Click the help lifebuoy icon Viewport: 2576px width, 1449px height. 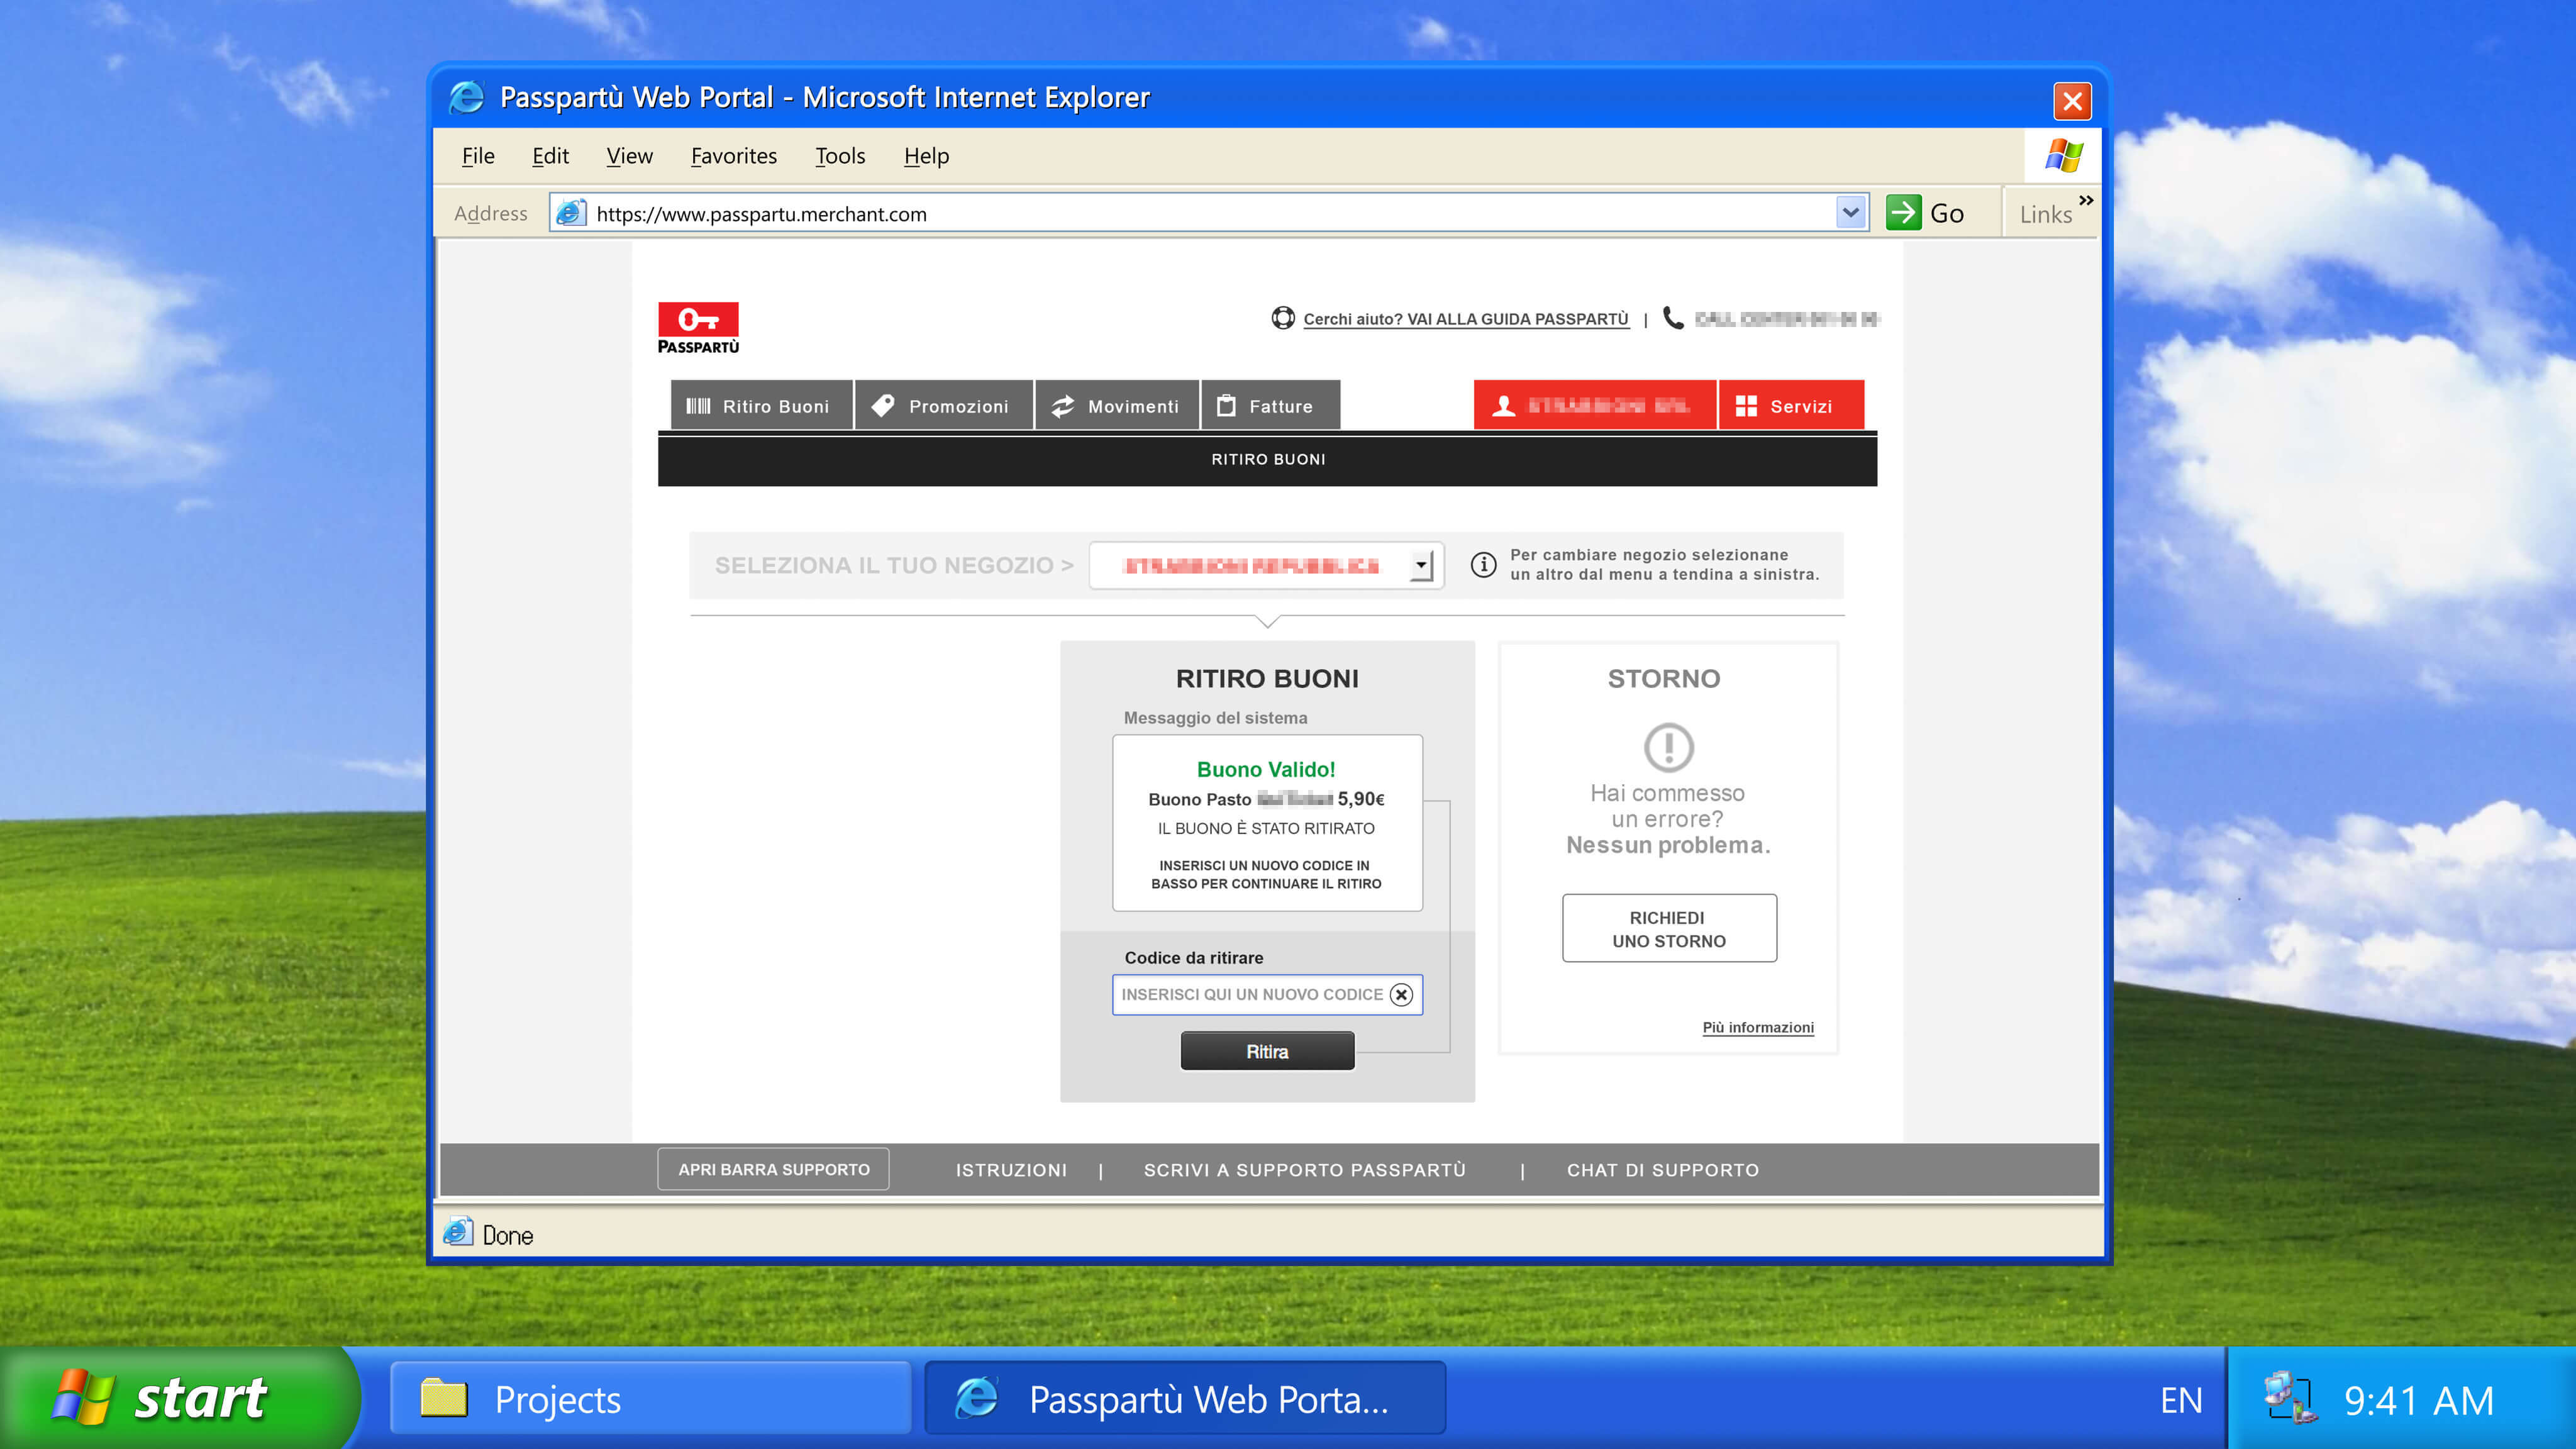coord(1282,318)
